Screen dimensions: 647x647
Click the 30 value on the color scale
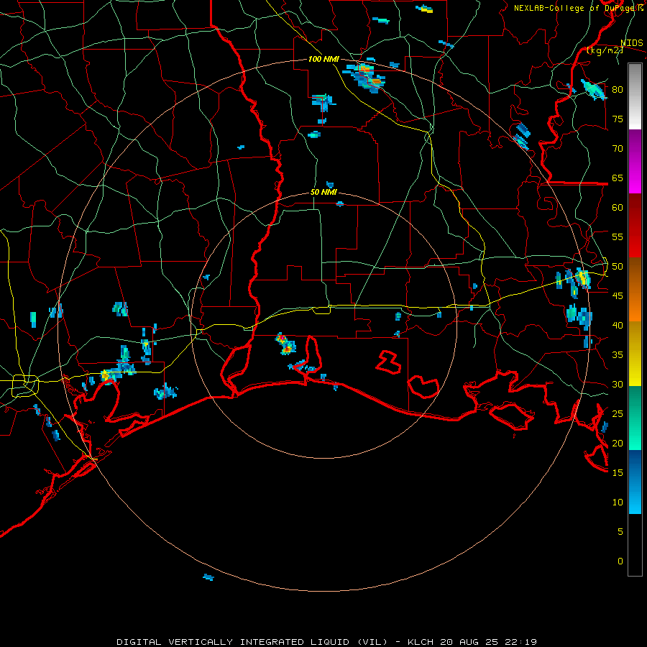pos(618,384)
